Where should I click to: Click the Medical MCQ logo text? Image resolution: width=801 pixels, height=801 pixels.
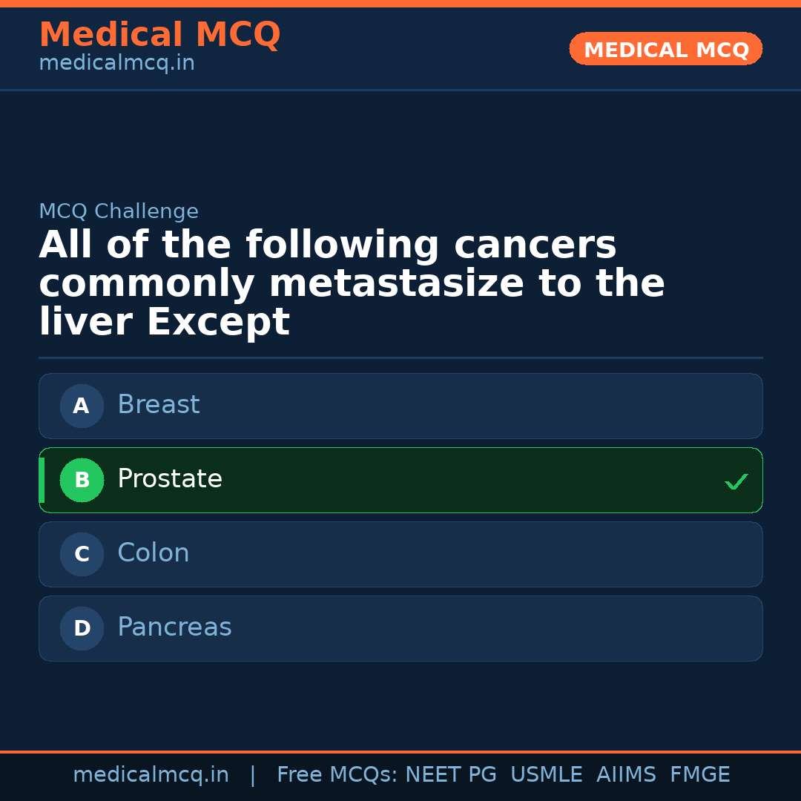coord(159,35)
